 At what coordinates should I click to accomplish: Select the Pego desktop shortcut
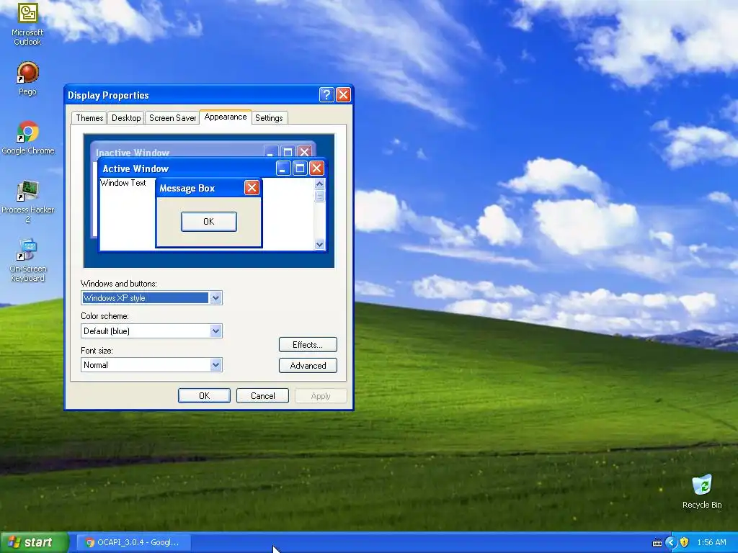27,78
